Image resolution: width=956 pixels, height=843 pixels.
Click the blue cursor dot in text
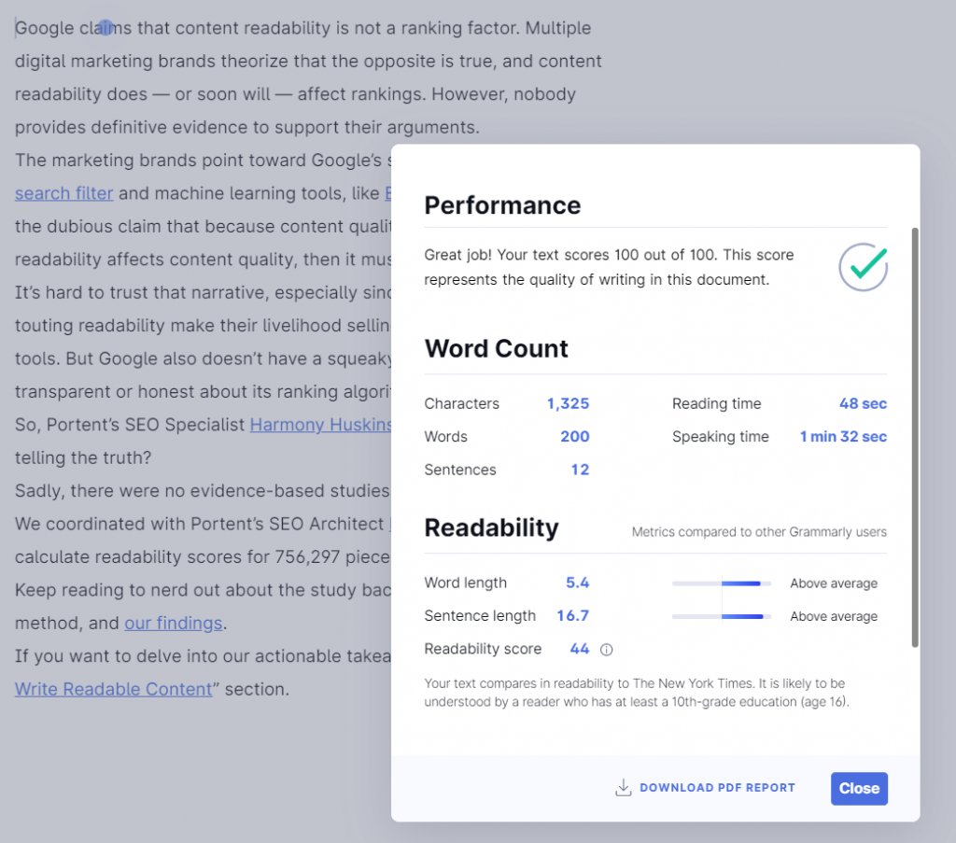point(105,27)
